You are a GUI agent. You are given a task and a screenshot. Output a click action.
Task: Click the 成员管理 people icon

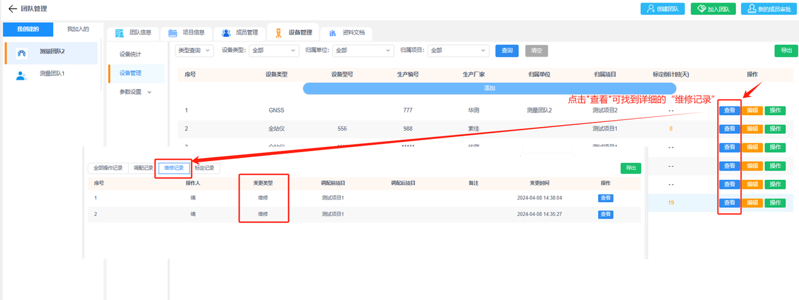226,32
